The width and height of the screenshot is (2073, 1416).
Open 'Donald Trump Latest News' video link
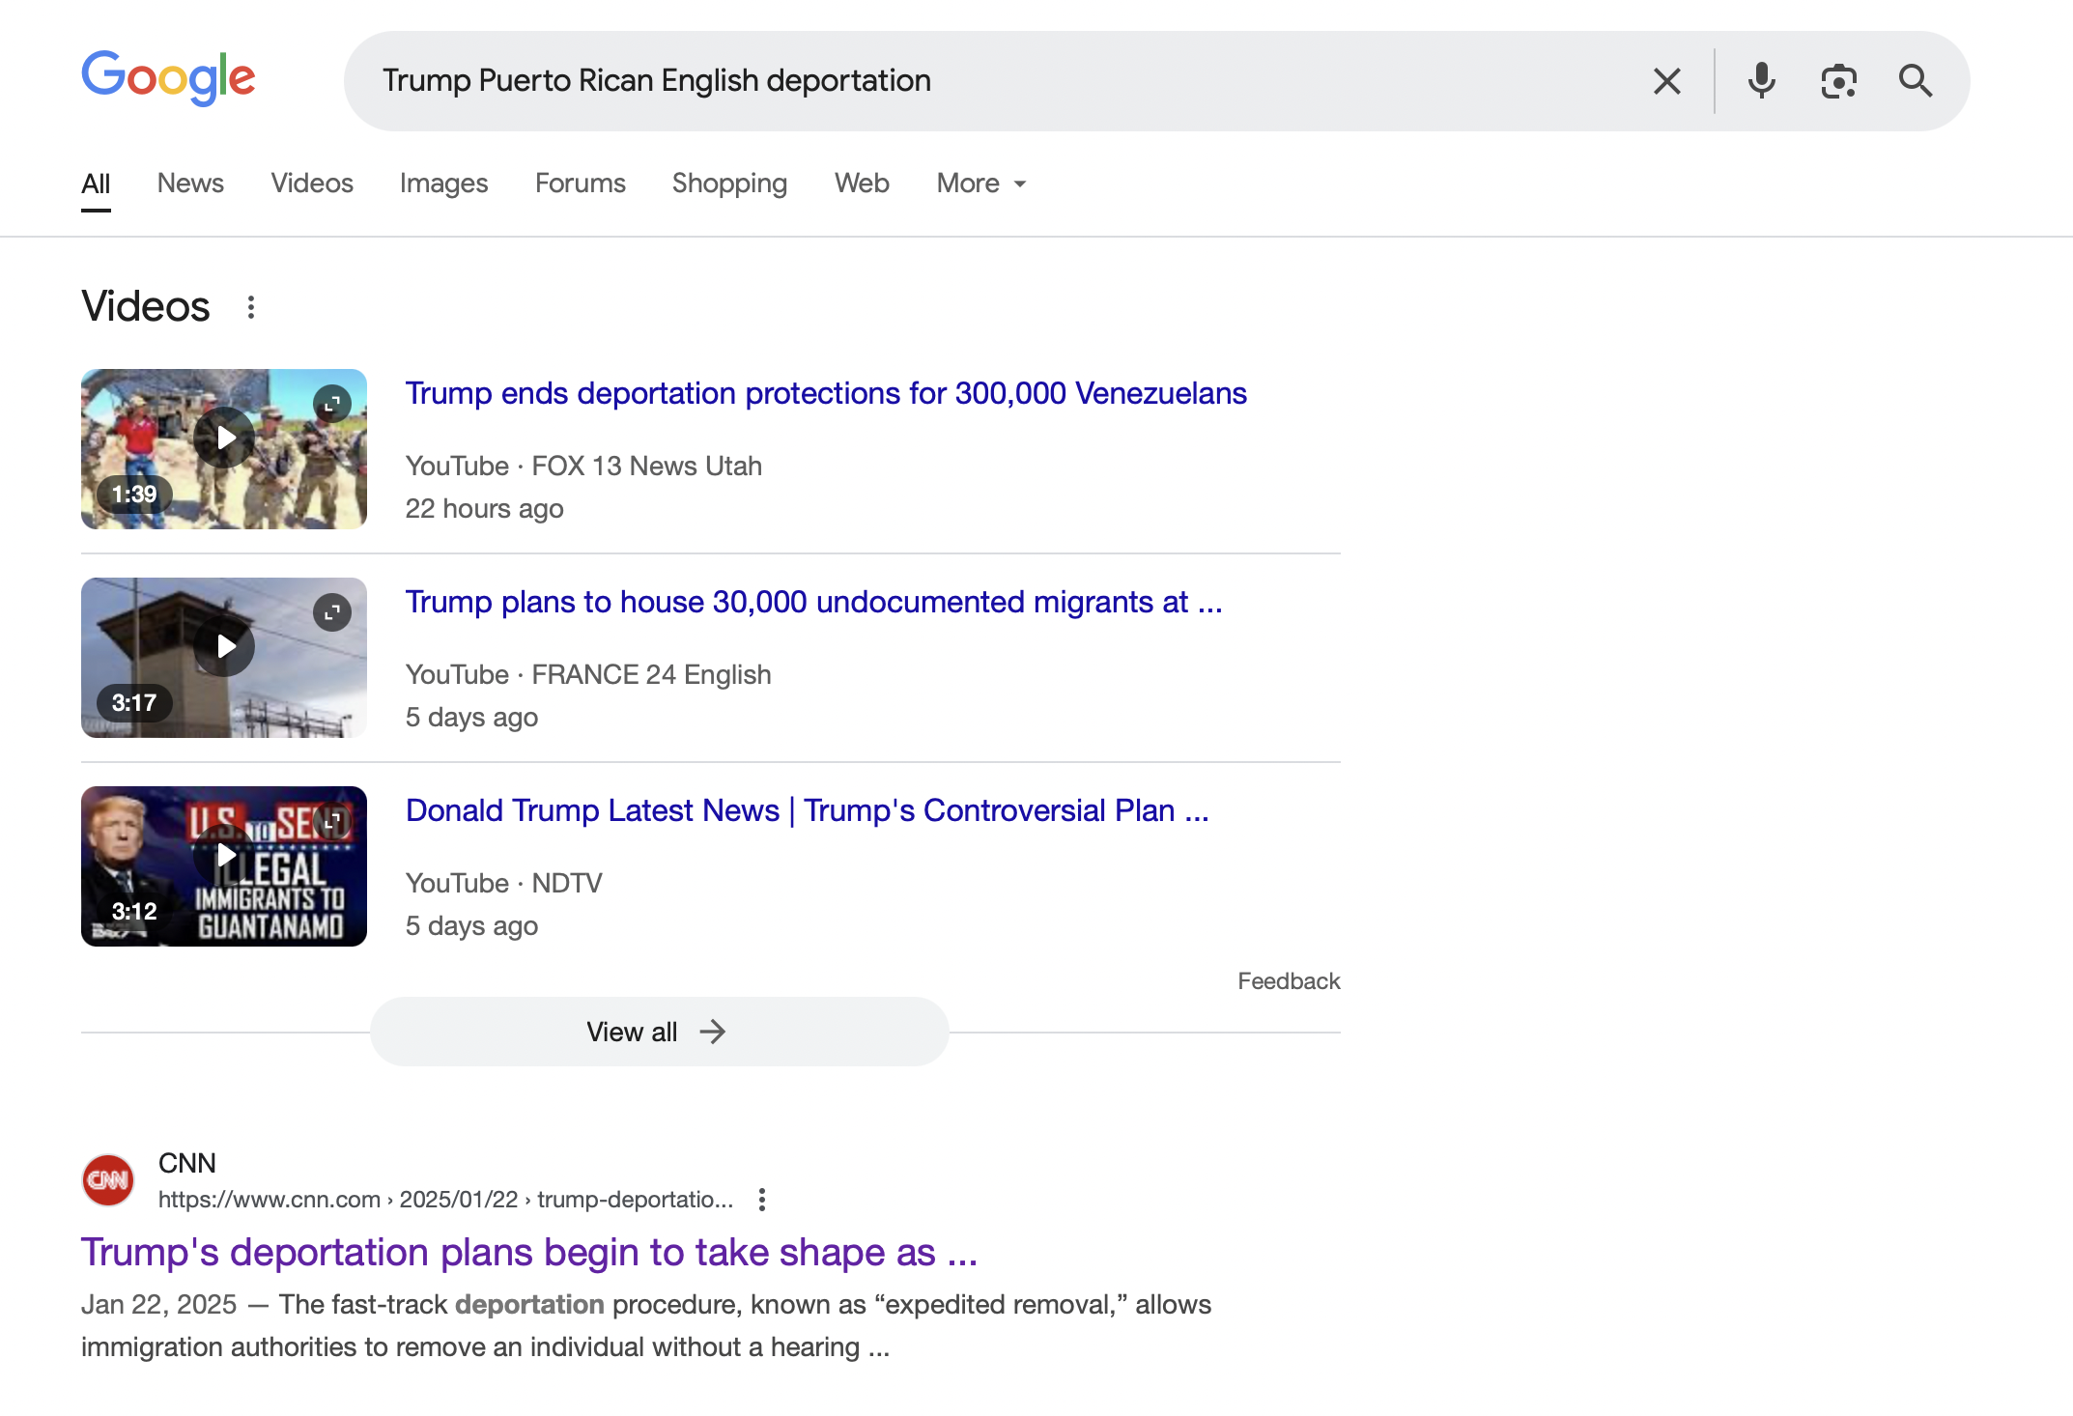(x=807, y=810)
